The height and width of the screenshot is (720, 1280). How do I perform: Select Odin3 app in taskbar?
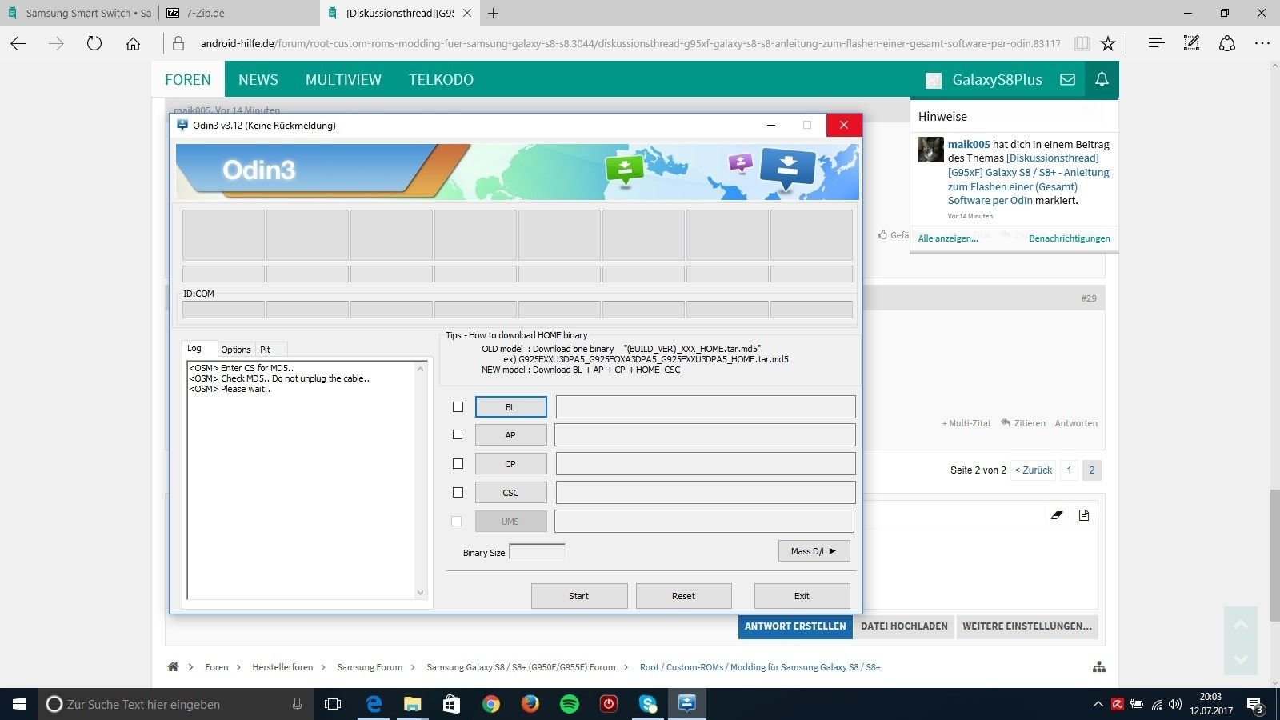686,704
